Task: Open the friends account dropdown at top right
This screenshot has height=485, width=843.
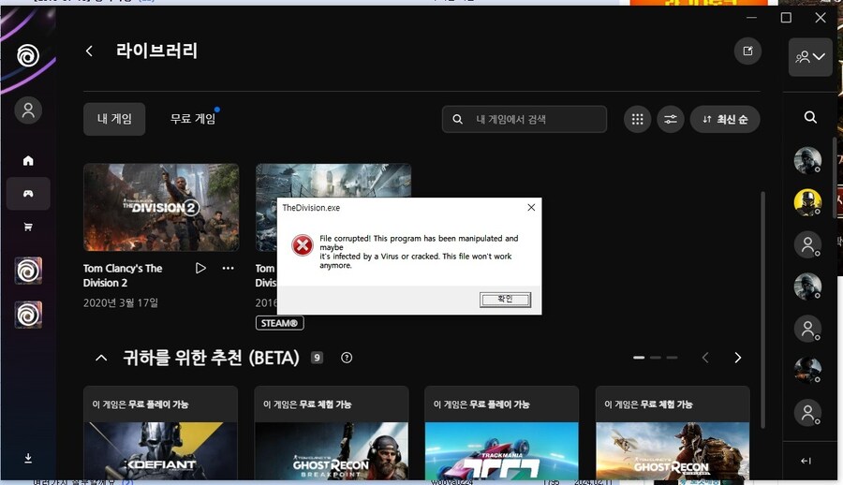Action: tap(810, 57)
